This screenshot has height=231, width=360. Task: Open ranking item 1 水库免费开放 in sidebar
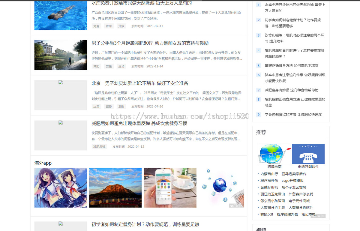[x=295, y=8]
